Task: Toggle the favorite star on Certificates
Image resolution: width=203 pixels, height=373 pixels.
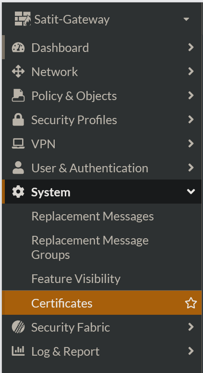Action: [191, 303]
